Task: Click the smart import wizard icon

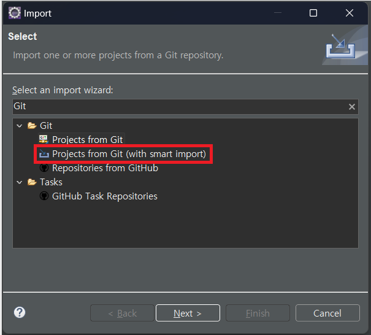Action: pyautogui.click(x=44, y=153)
